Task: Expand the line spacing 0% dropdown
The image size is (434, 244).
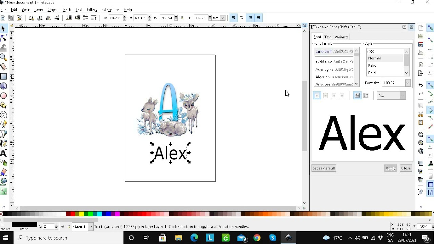Action: point(402,96)
